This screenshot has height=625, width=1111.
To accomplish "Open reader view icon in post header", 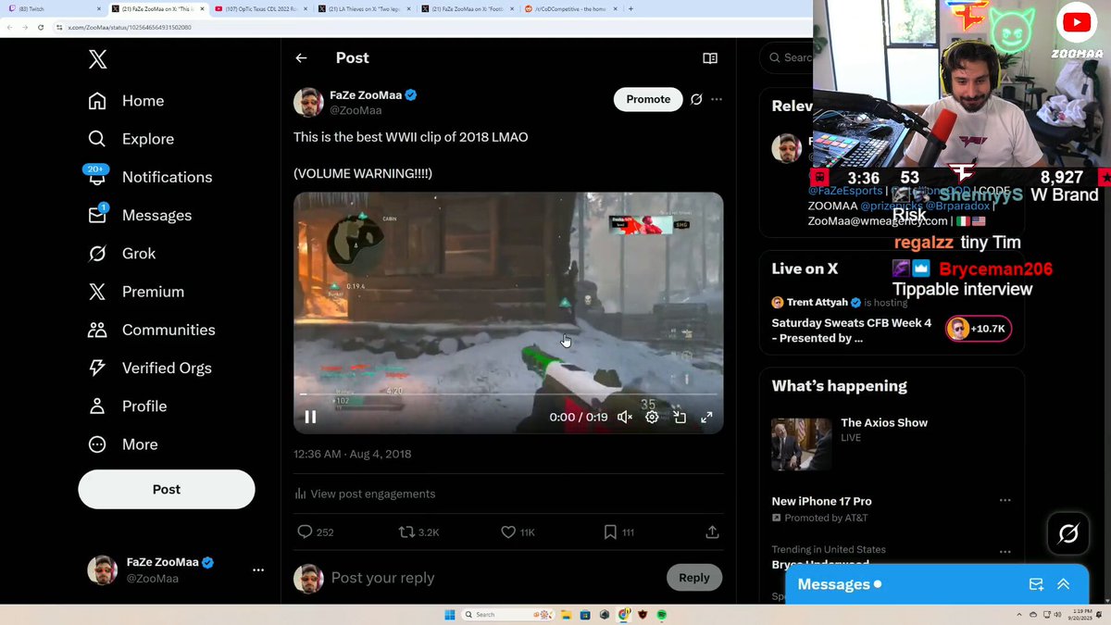I will click(710, 58).
